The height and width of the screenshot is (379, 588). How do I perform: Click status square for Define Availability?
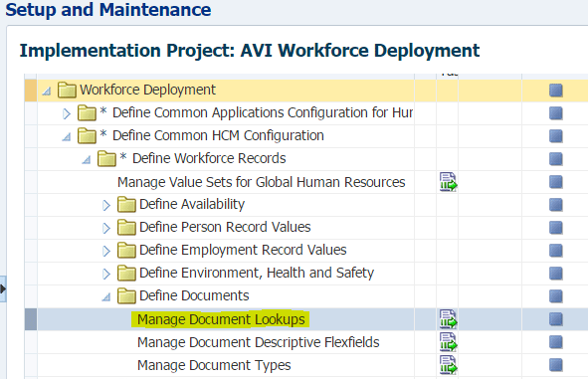[x=556, y=205]
